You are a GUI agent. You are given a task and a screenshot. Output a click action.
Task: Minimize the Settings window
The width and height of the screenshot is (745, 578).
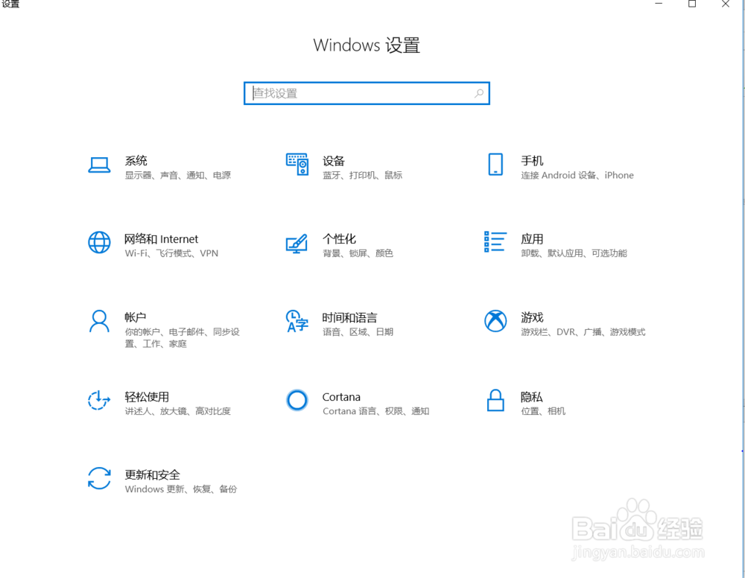point(659,4)
